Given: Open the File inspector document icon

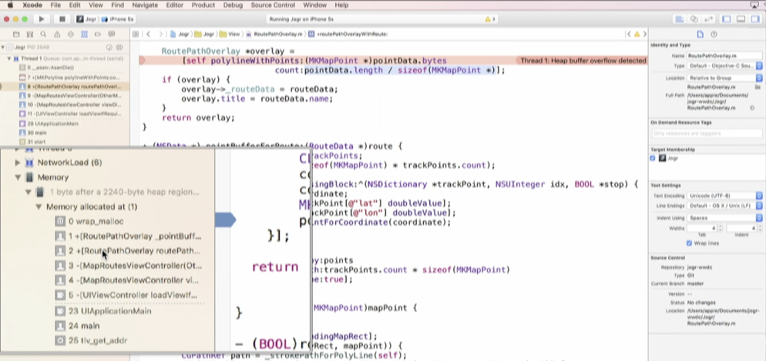Looking at the screenshot, I should point(700,34).
